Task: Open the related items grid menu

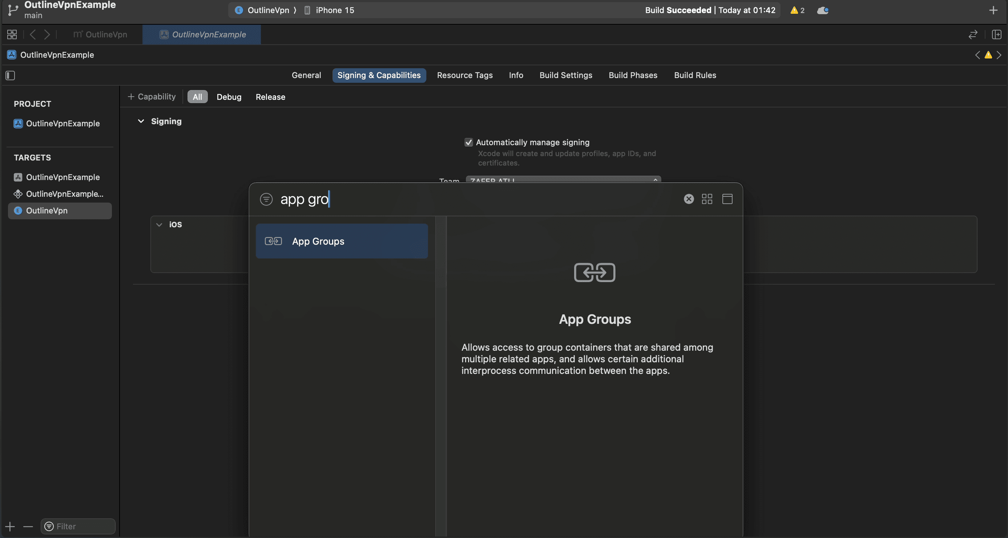Action: pyautogui.click(x=12, y=34)
